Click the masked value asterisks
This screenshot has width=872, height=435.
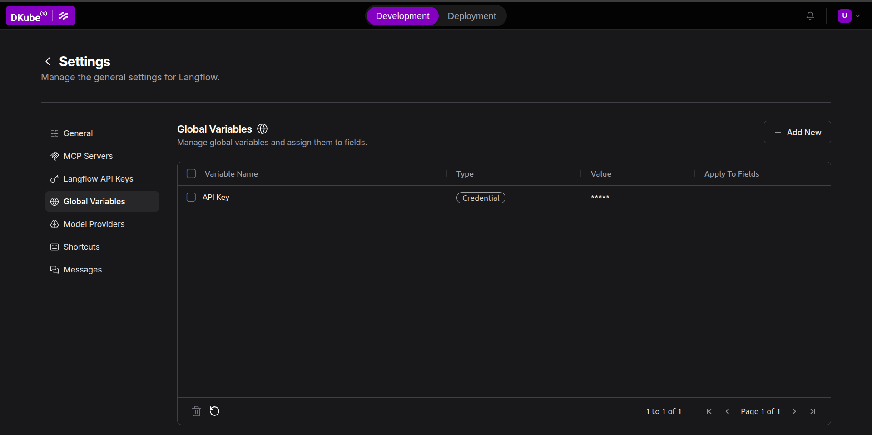600,197
